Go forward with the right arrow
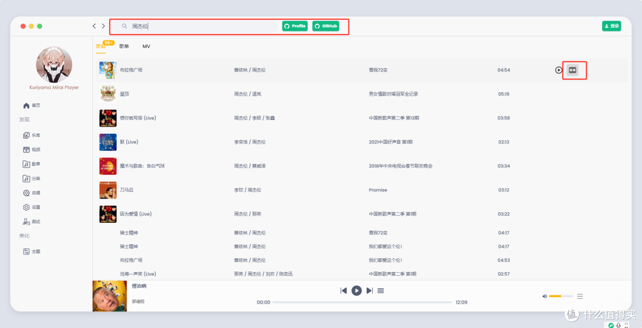642x328 pixels. [103, 26]
